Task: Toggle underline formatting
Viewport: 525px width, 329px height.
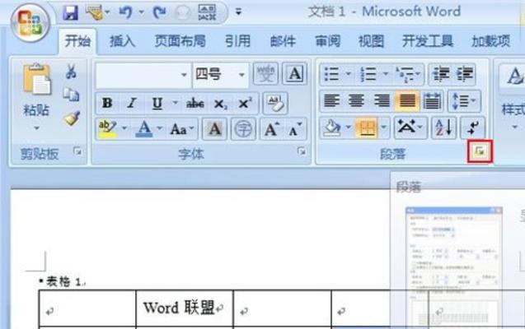Action: pyautogui.click(x=157, y=103)
